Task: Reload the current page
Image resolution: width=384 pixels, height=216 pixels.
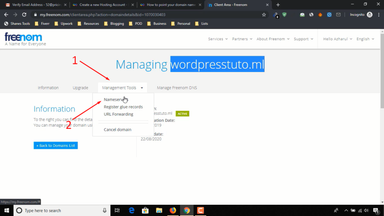Action: 24,15
